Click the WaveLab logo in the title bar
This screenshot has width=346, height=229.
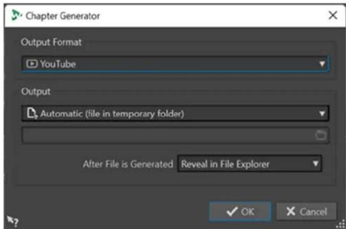pyautogui.click(x=17, y=16)
